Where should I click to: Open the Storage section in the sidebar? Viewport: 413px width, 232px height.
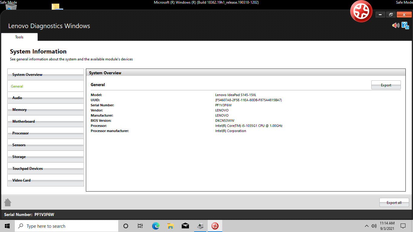click(46, 157)
